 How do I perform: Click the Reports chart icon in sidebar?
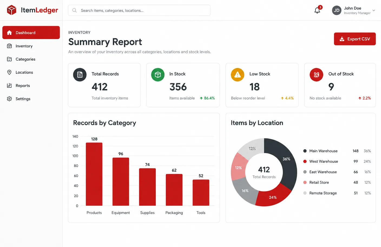pyautogui.click(x=9, y=86)
